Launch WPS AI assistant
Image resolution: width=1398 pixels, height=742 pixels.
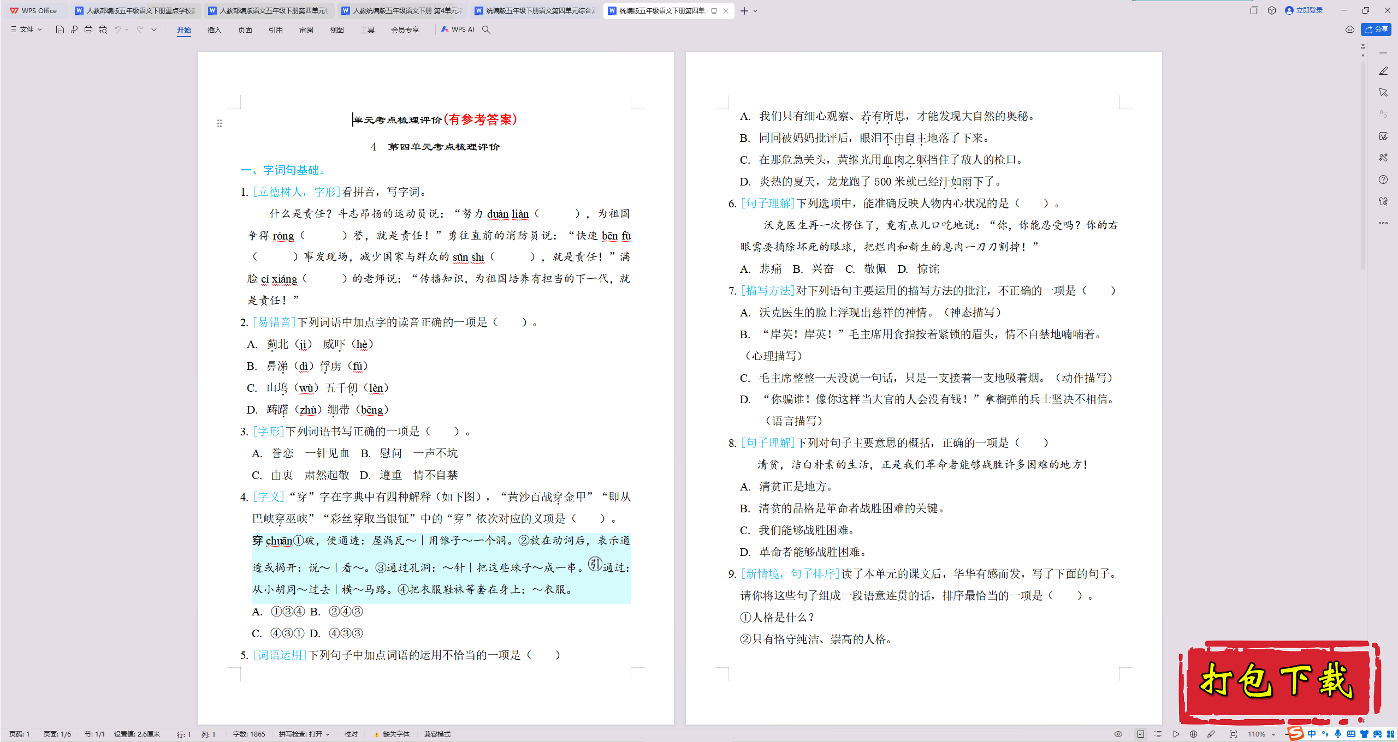coord(458,29)
